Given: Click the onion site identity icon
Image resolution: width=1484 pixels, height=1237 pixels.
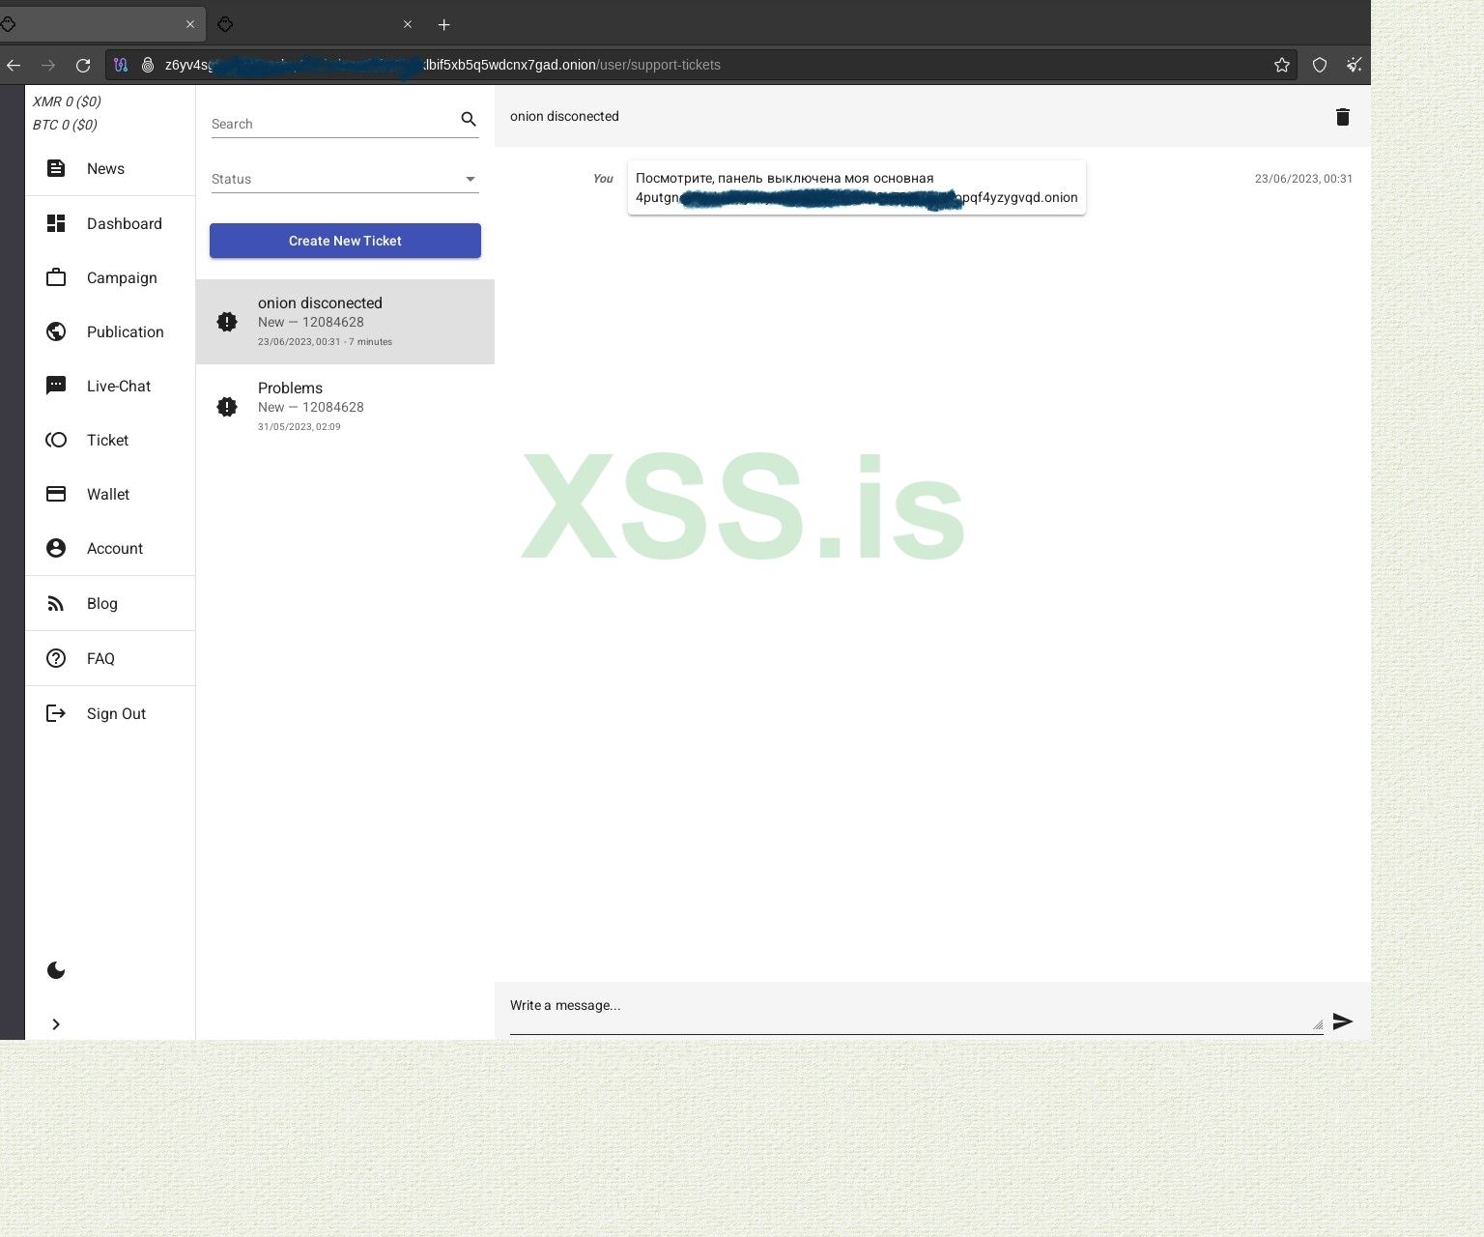Looking at the screenshot, I should pyautogui.click(x=148, y=65).
